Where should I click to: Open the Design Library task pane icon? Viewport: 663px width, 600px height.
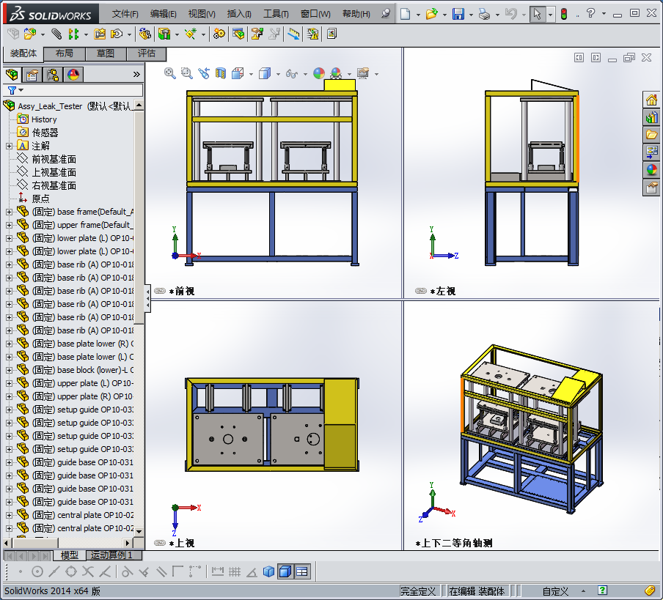[651, 117]
